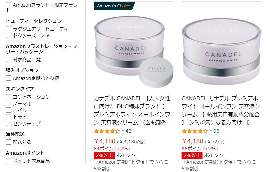
Task: Open the カナデル CANADEL DUO姉妹ブランド title link
Action: pyautogui.click(x=132, y=110)
